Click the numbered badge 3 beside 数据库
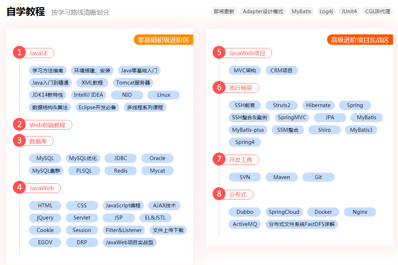Image resolution: width=398 pixels, height=265 pixels. [x=20, y=141]
